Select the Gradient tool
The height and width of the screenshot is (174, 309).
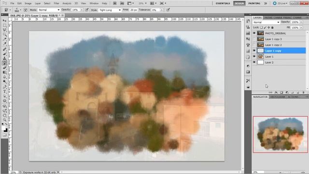tap(5, 72)
